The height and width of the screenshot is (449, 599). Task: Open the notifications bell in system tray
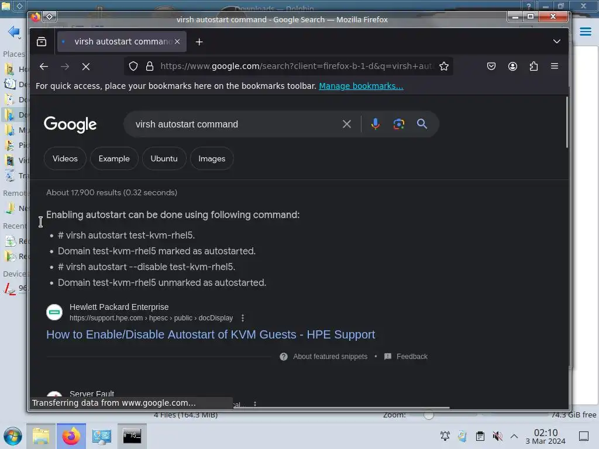[x=445, y=436]
